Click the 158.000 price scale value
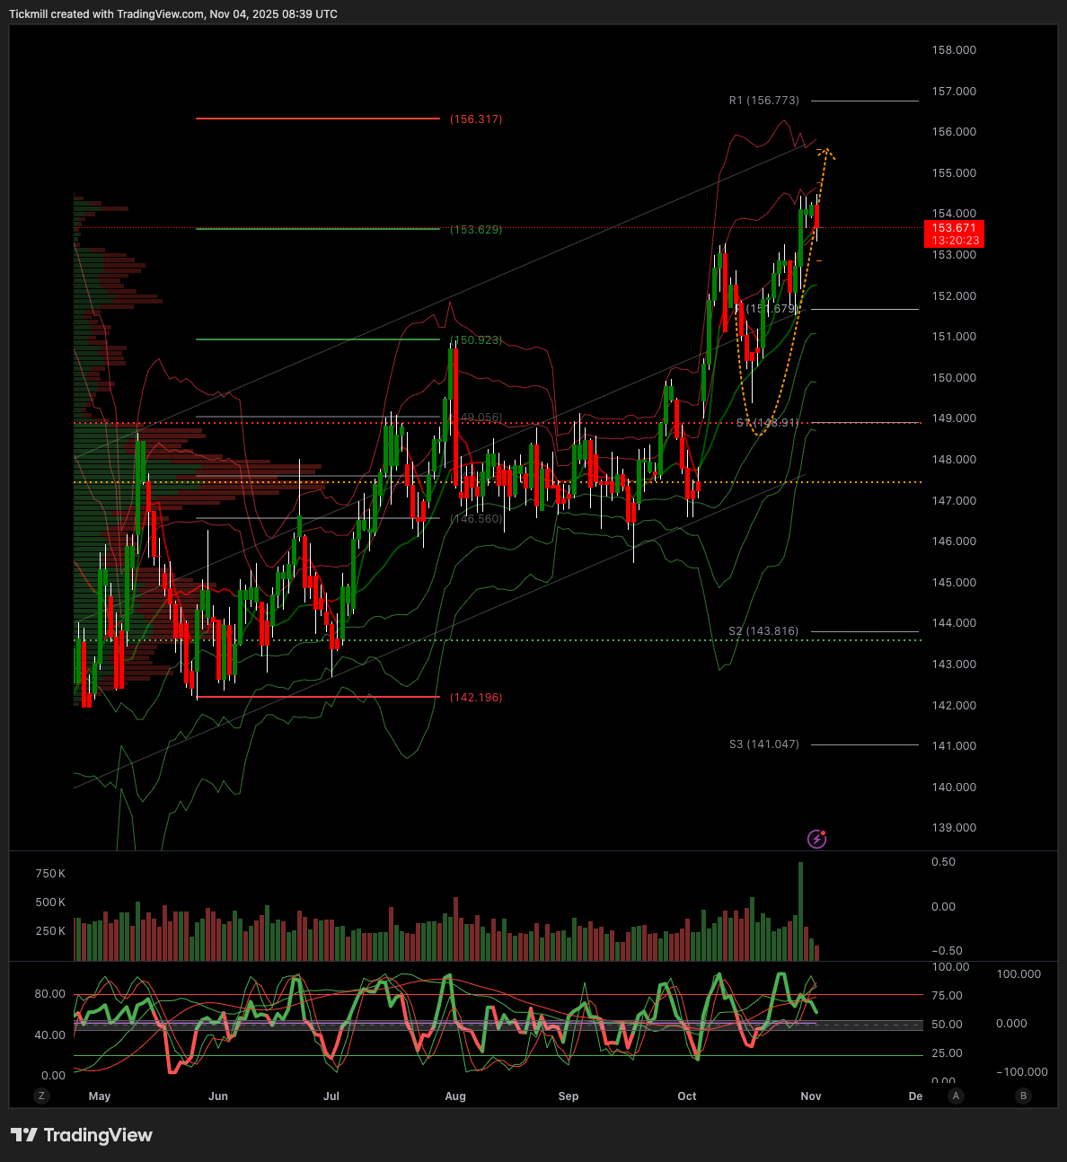This screenshot has height=1162, width=1067. (x=954, y=50)
